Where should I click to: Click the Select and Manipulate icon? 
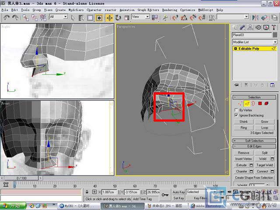(165, 17)
